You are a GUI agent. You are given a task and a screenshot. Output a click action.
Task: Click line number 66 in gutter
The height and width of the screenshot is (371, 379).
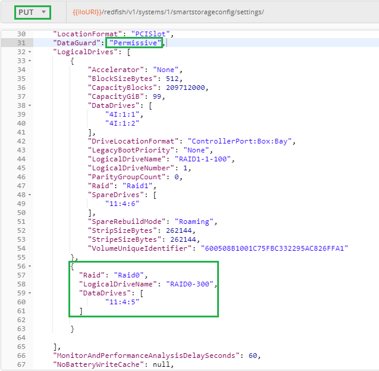21,356
